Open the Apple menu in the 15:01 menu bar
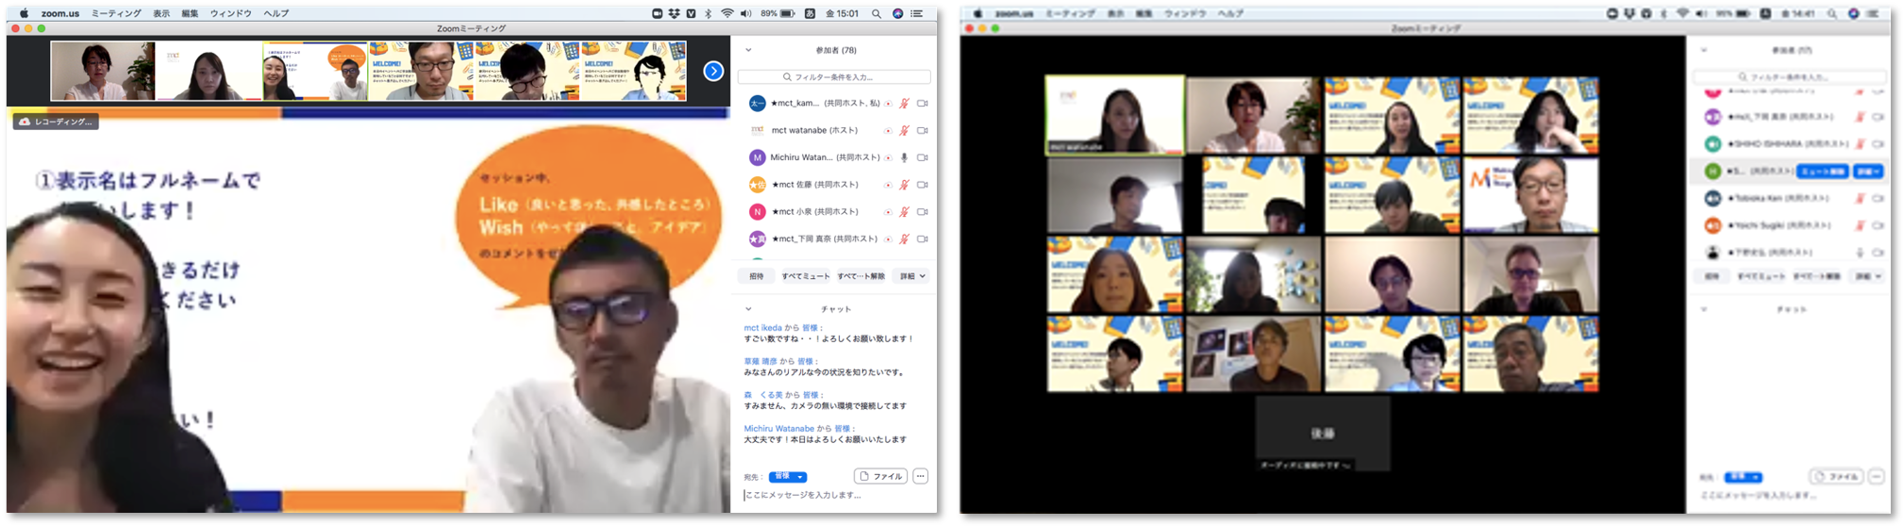 coord(24,14)
